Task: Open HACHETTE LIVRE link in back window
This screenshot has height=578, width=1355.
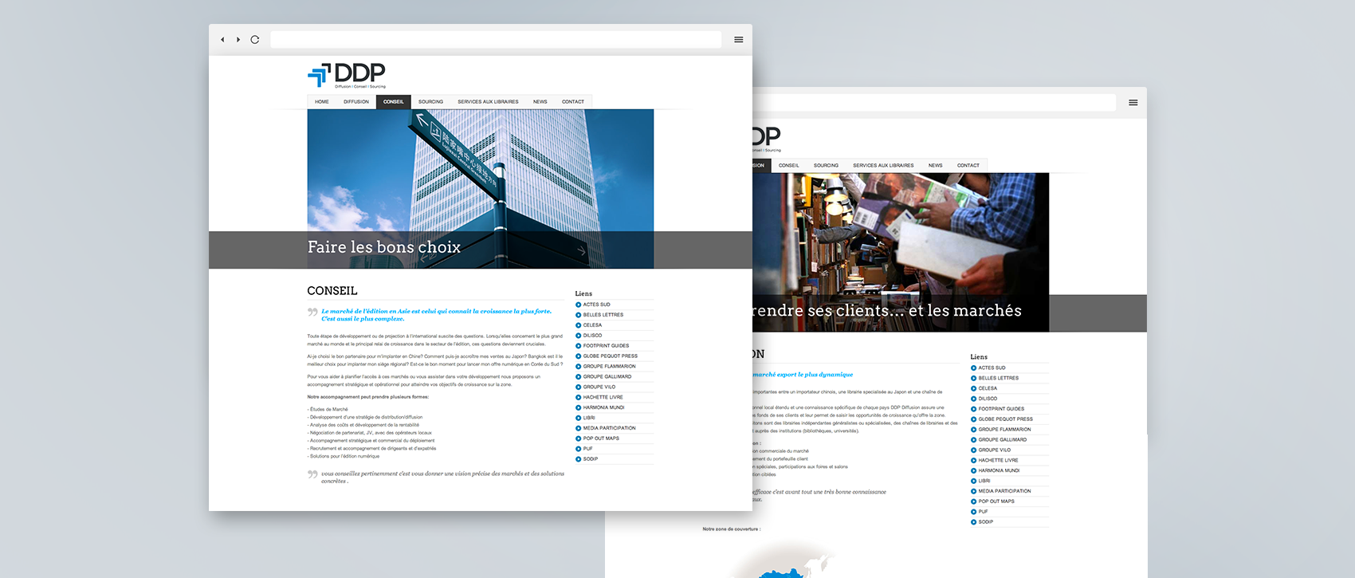Action: (999, 460)
